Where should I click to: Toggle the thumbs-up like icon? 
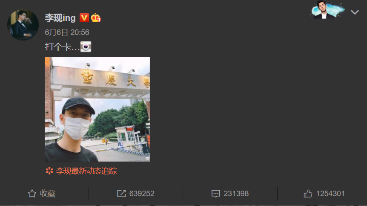pyautogui.click(x=308, y=194)
